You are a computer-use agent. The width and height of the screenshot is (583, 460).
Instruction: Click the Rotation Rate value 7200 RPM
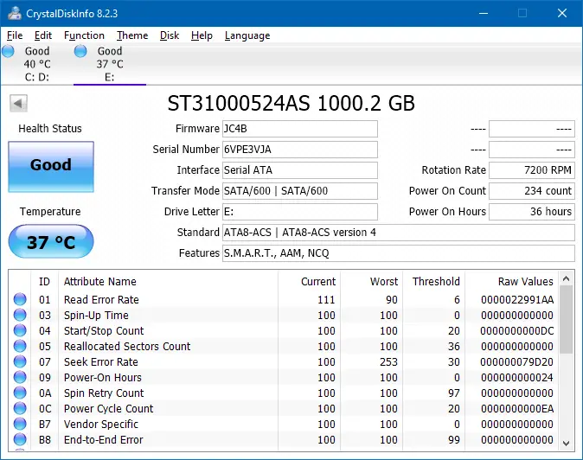[532, 170]
